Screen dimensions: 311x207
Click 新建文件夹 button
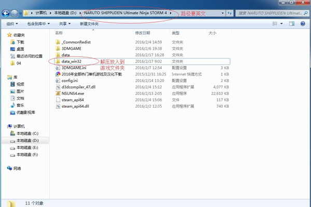click(89, 24)
